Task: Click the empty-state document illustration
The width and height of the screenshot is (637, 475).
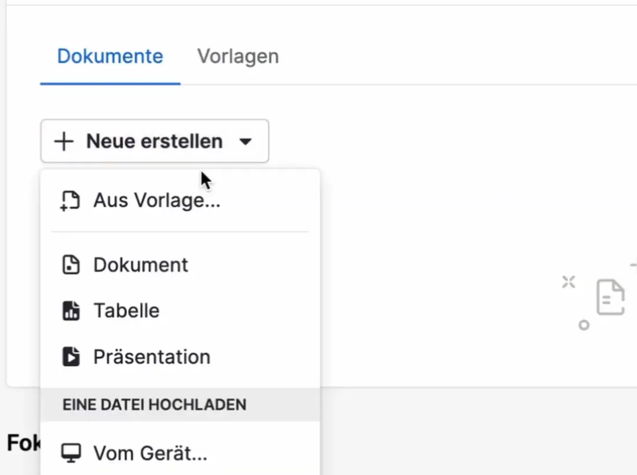Action: (610, 297)
